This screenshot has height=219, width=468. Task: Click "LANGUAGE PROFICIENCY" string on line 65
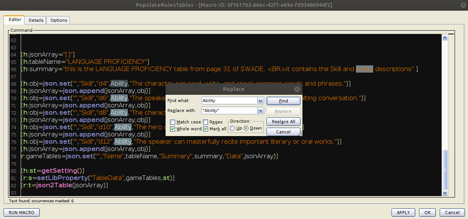(106, 62)
